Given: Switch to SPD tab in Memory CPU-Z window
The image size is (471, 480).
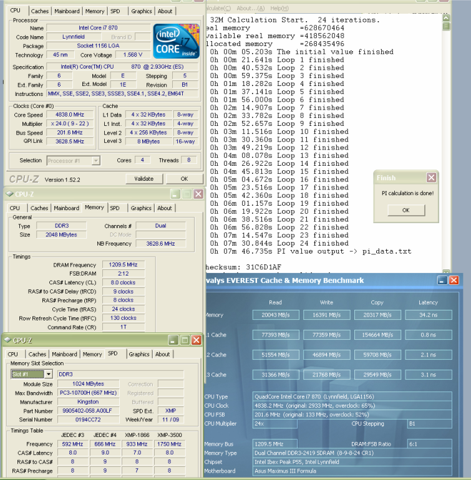Looking at the screenshot, I should click(115, 208).
